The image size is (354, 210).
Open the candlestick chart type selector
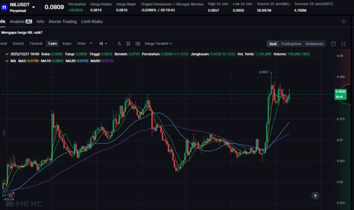tap(103, 44)
